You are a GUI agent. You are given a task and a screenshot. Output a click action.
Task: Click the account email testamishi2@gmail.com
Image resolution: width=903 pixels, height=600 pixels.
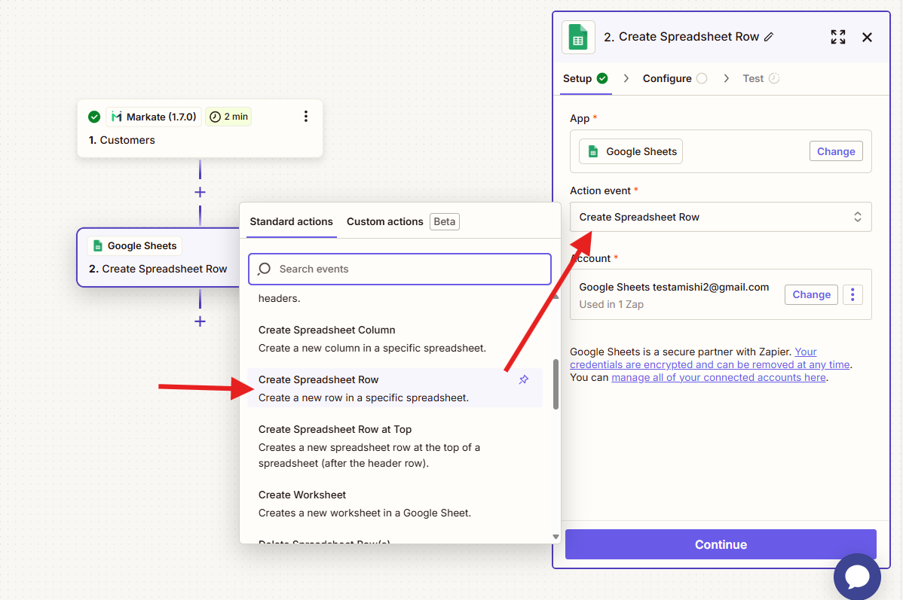(711, 287)
